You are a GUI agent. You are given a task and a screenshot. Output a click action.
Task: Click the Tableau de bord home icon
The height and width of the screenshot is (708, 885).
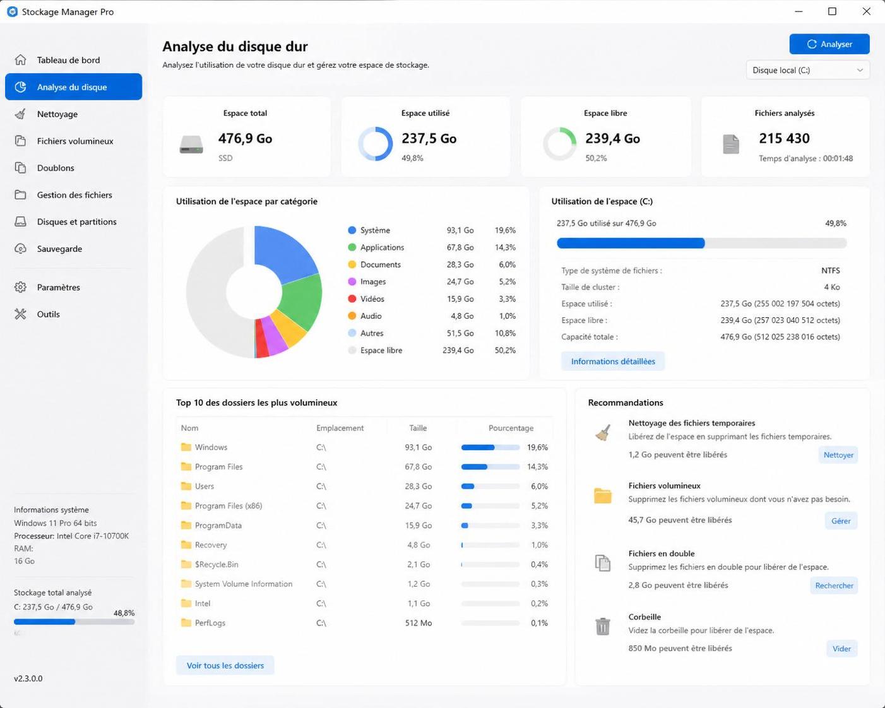[21, 60]
